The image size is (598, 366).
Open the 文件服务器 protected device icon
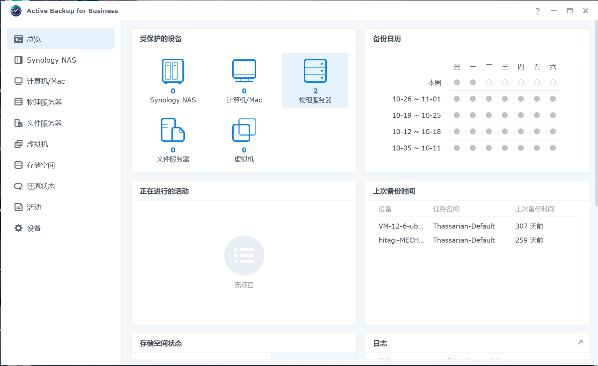173,130
